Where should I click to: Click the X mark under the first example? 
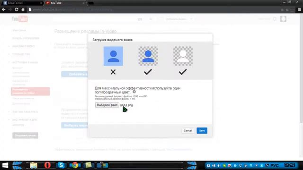pos(113,72)
